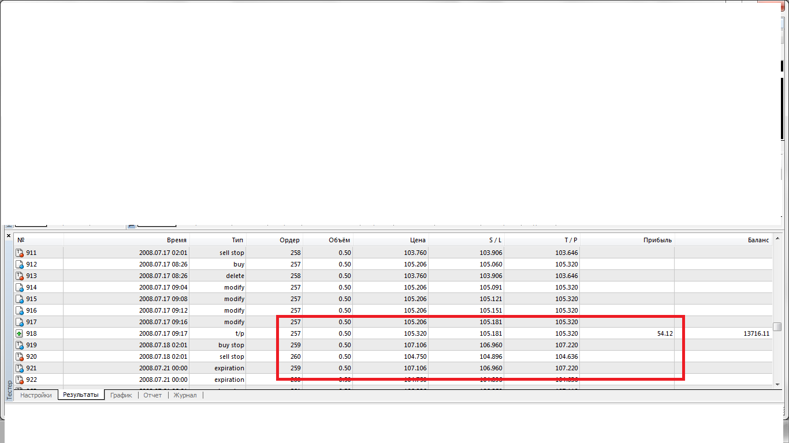Viewport: 789px width, 443px height.
Task: Select profit value 54.12
Action: pos(665,333)
